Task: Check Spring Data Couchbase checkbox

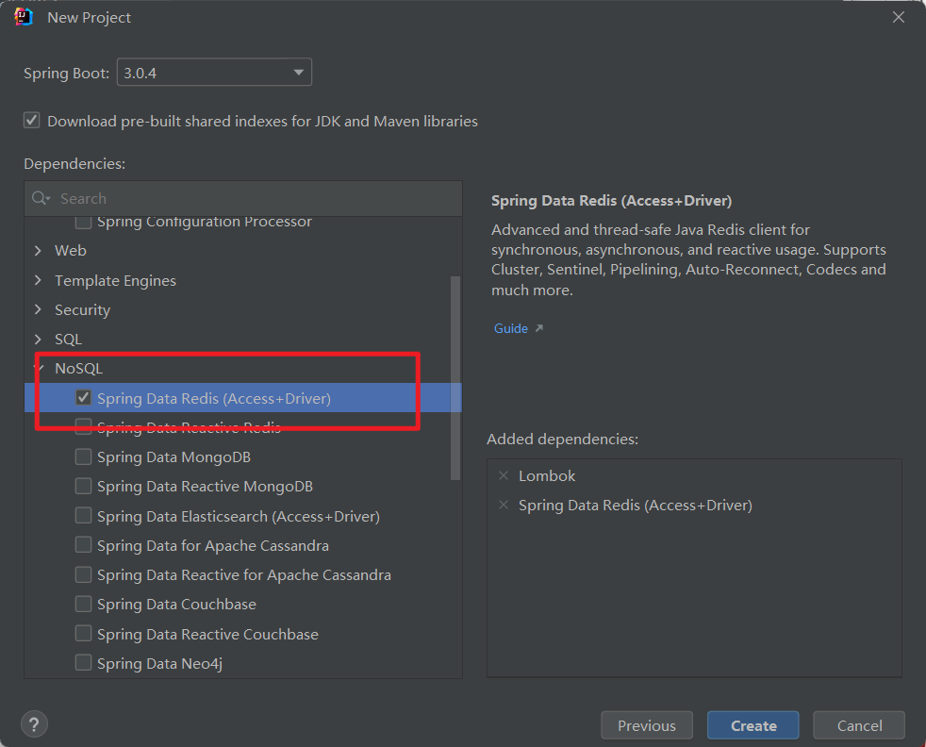Action: tap(83, 604)
